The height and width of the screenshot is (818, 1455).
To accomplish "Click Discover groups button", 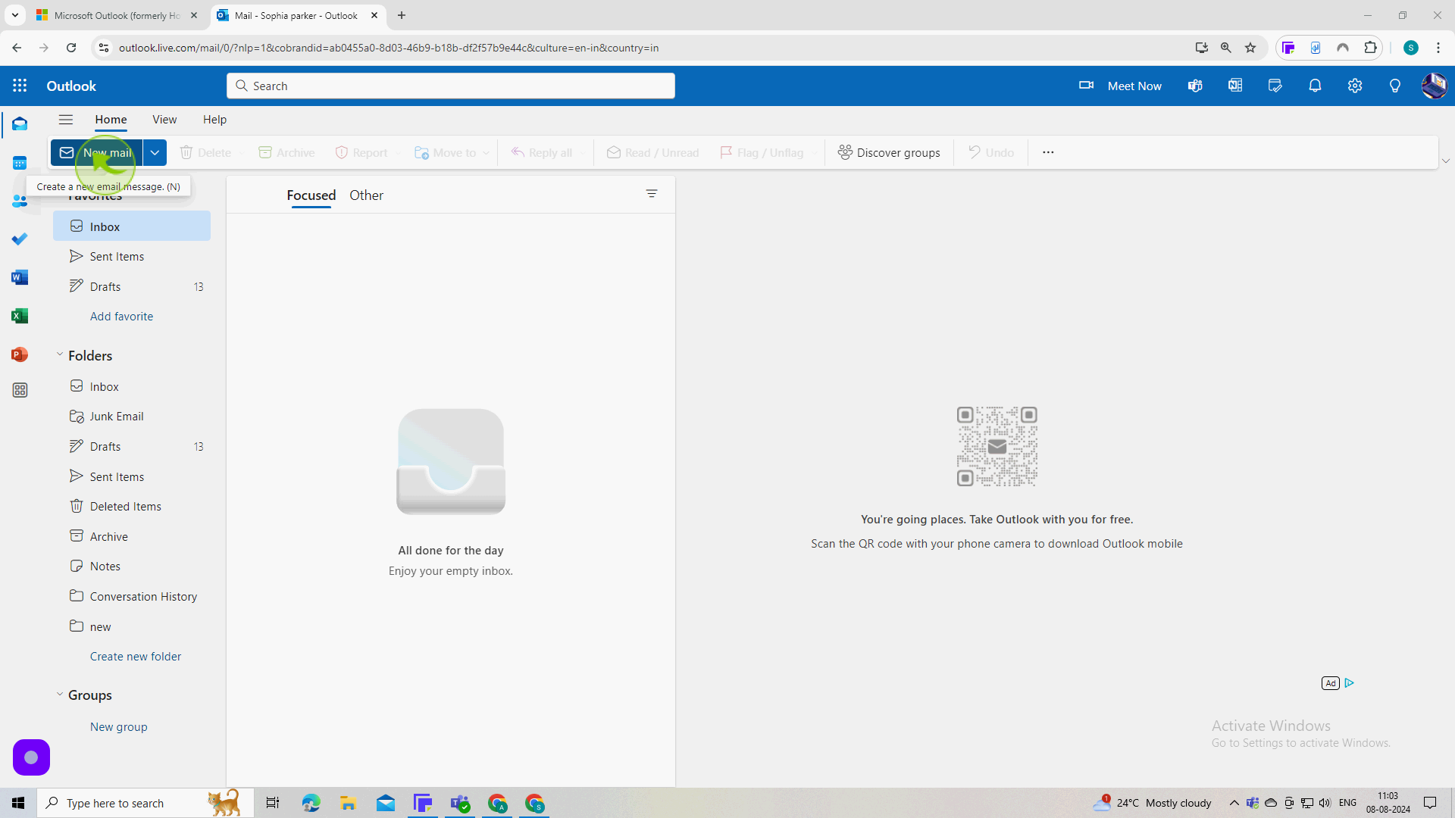I will click(890, 151).
